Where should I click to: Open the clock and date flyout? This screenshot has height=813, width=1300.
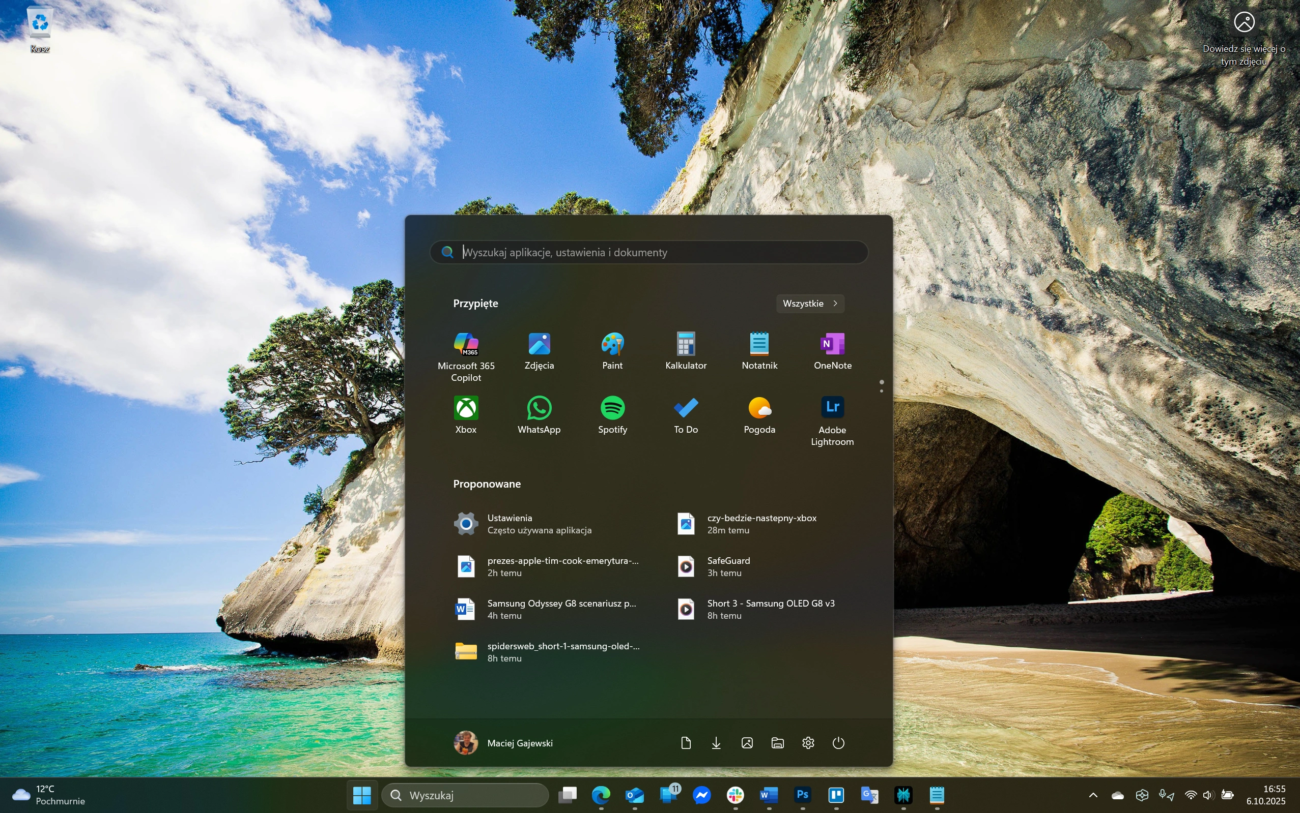tap(1265, 795)
